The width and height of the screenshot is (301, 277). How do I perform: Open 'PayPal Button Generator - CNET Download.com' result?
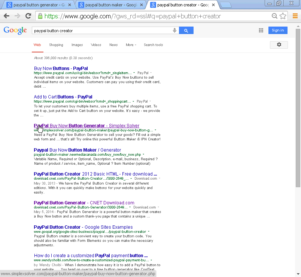(x=84, y=203)
